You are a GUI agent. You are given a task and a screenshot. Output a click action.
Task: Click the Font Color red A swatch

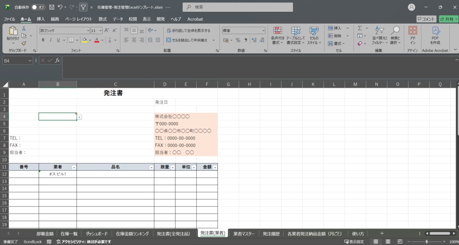pos(97,40)
